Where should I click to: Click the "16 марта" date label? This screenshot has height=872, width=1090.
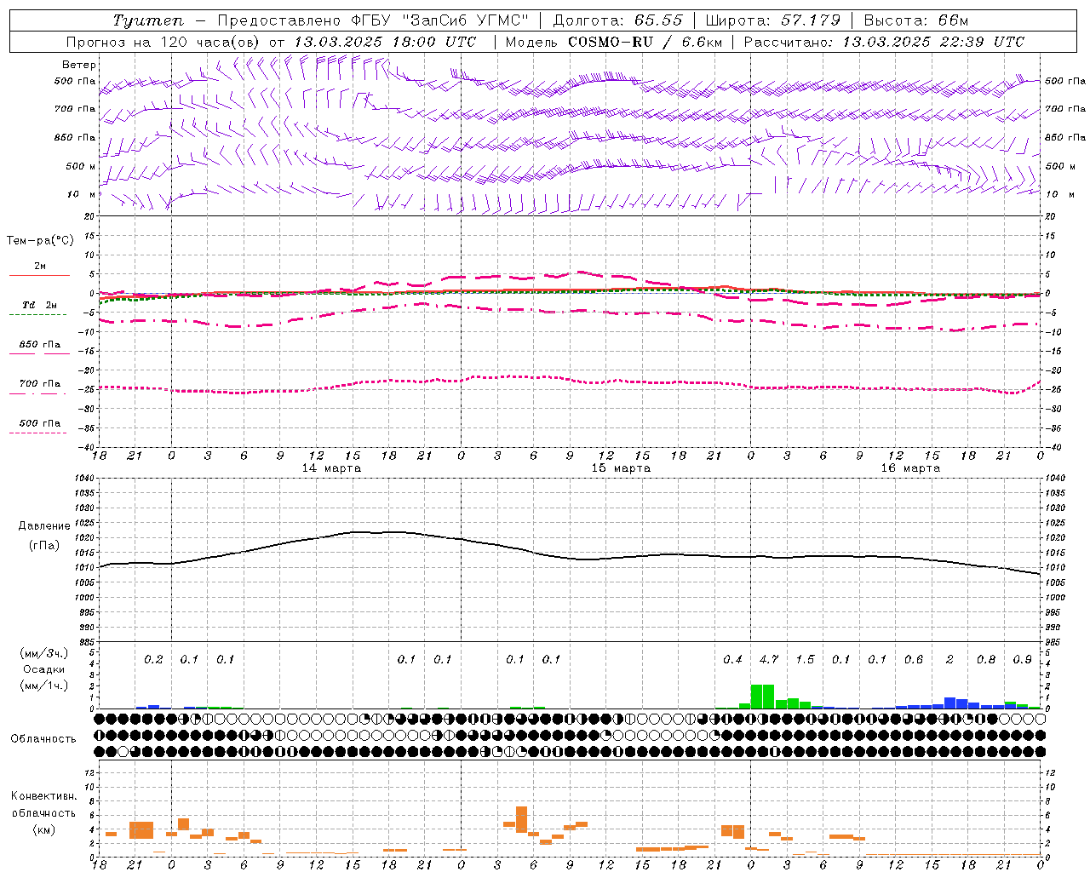pos(910,468)
